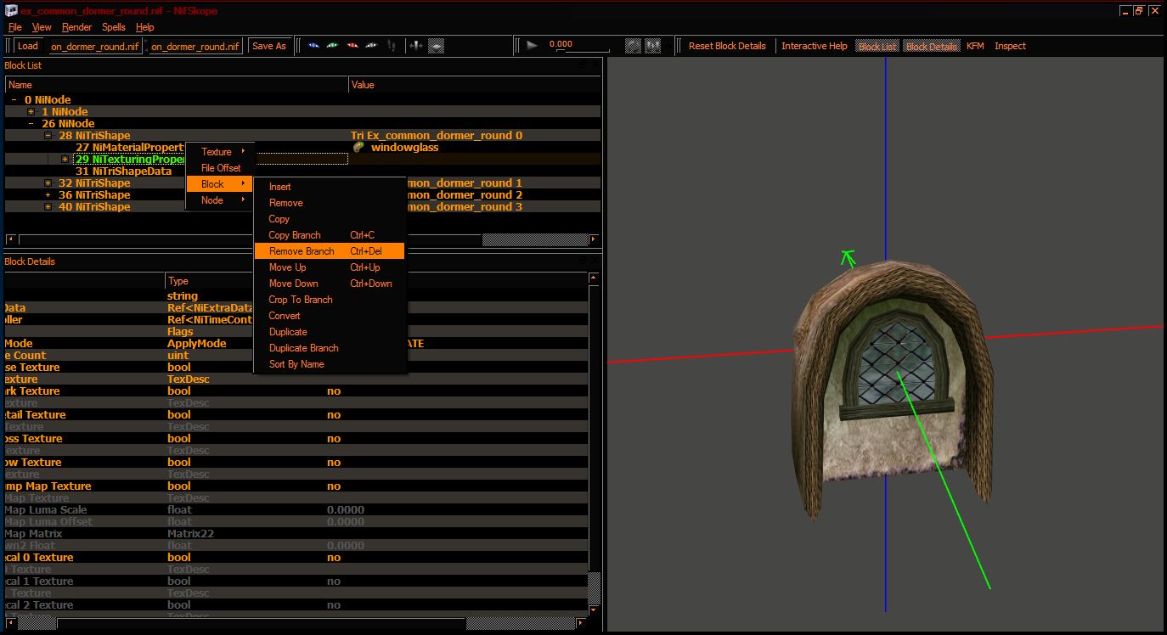Collapse the 28 NiTriShape branch
Image resolution: width=1167 pixels, height=635 pixels.
click(x=48, y=135)
